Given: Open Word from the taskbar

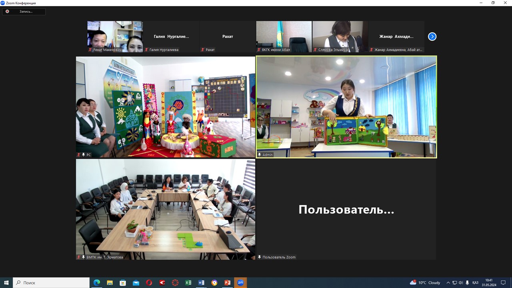Looking at the screenshot, I should (x=201, y=283).
